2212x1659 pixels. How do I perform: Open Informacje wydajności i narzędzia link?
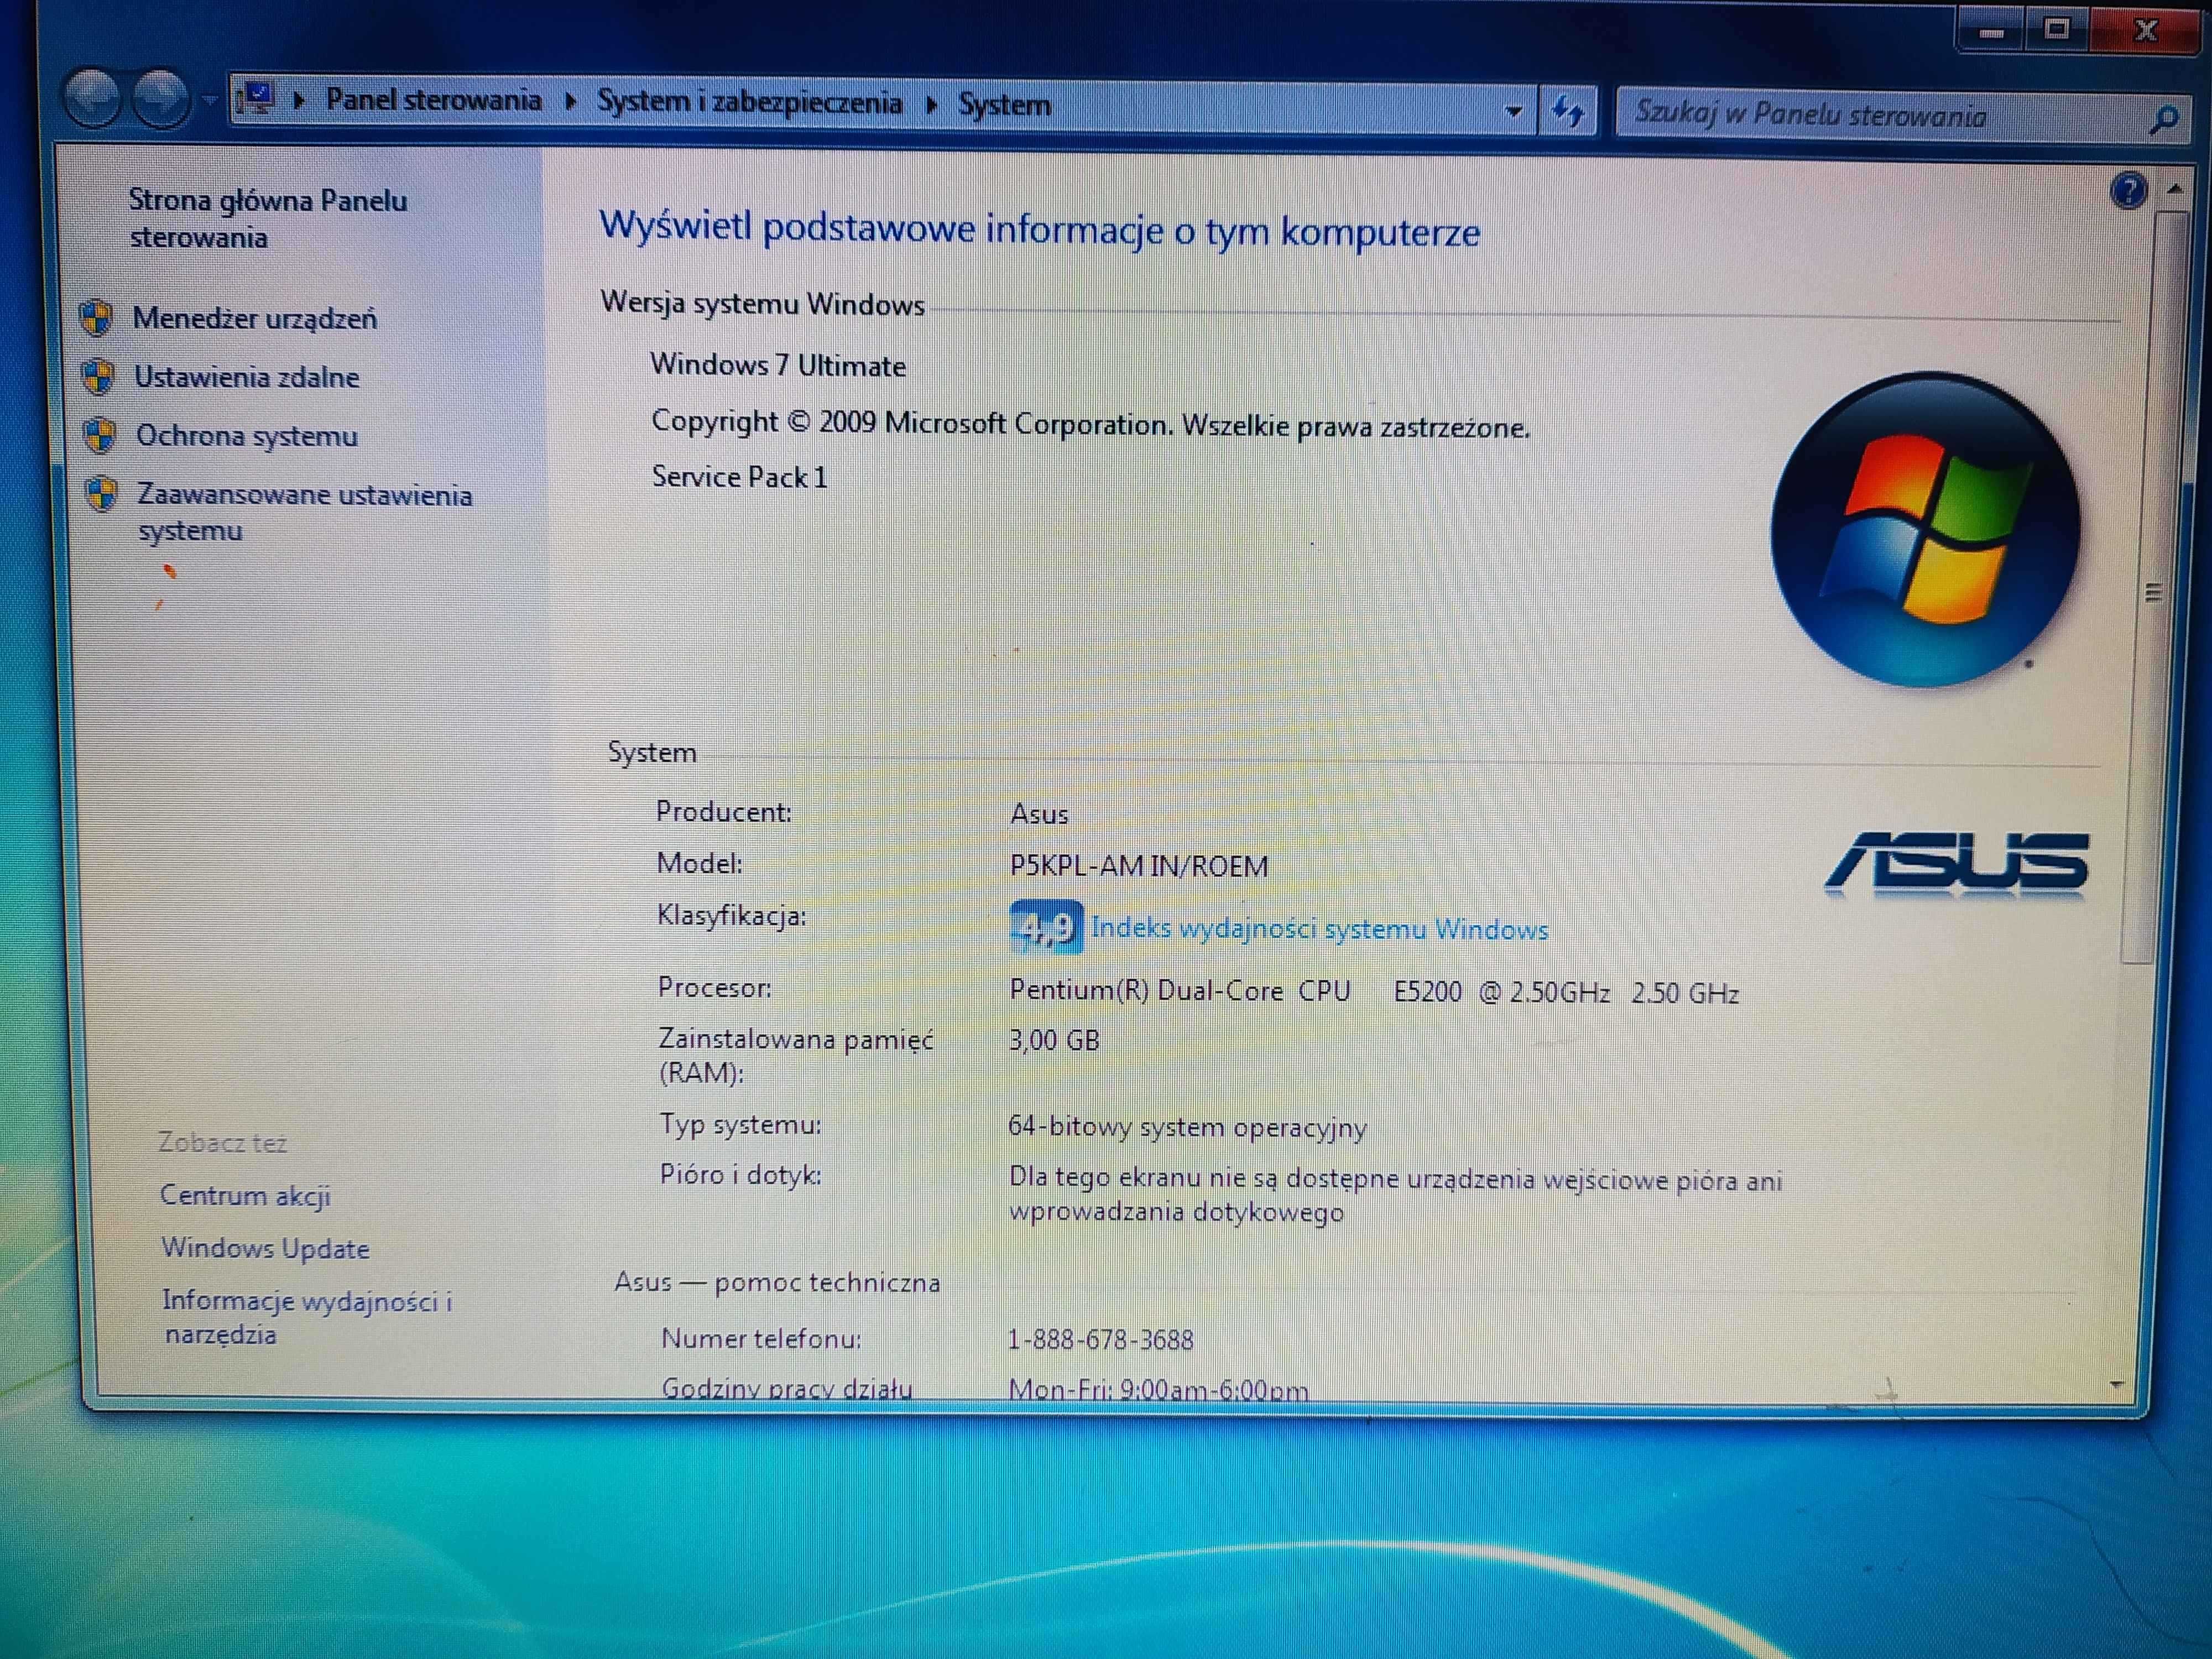pyautogui.click(x=308, y=1317)
